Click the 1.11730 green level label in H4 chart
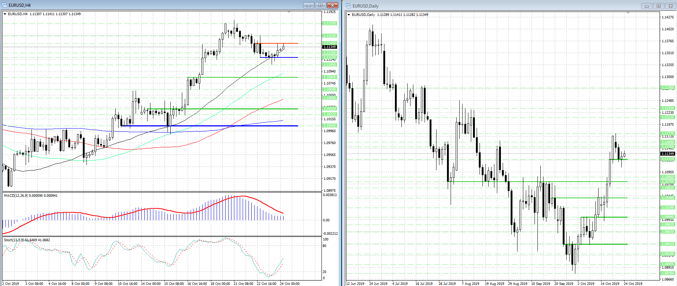 pyautogui.click(x=329, y=23)
